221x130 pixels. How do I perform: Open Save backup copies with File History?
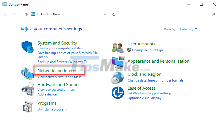pos(67,55)
